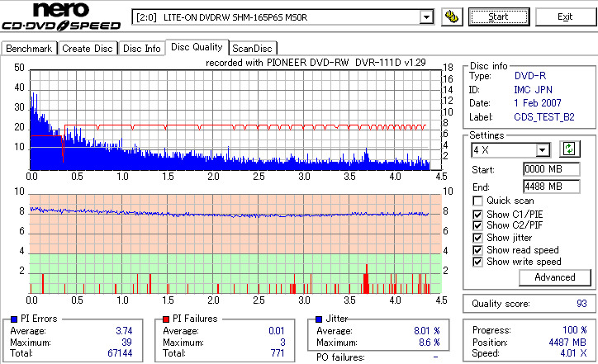598x364 pixels.
Task: Click Jitter average 8.01 %
Action: (x=427, y=331)
